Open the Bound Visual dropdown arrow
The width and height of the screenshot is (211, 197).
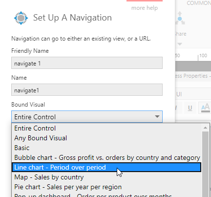point(157,117)
